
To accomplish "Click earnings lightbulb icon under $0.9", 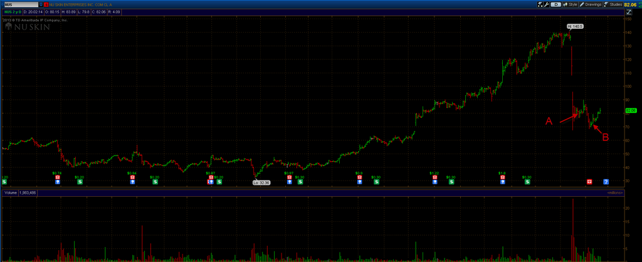I will [359, 182].
